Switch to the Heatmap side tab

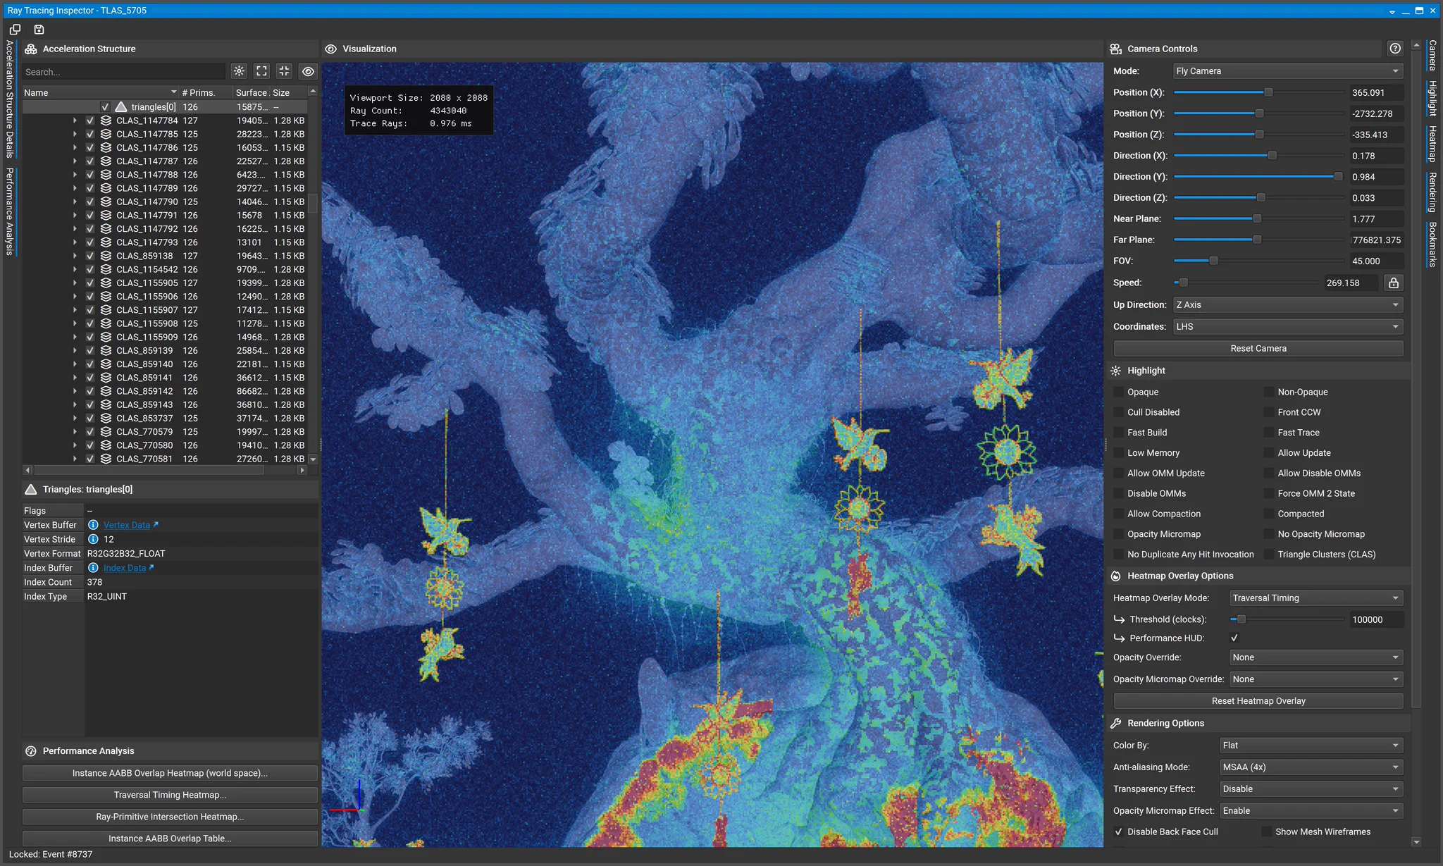[x=1432, y=143]
